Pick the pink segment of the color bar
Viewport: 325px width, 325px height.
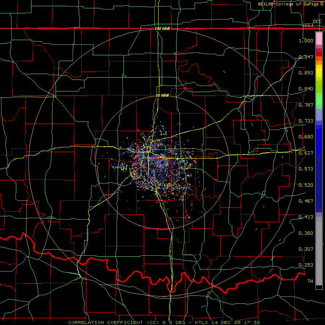pyautogui.click(x=319, y=39)
